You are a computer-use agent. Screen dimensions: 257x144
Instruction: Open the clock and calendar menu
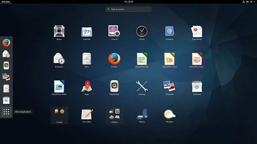[x=128, y=2]
